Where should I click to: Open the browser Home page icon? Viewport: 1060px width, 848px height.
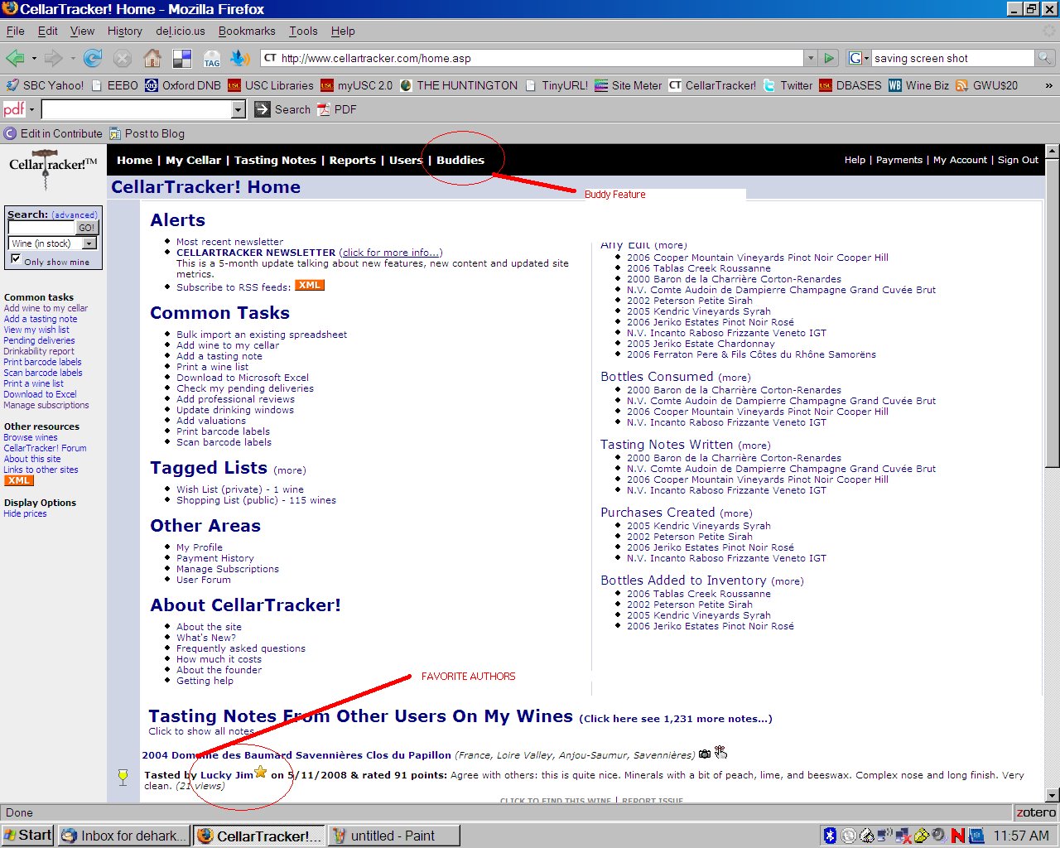pos(152,58)
